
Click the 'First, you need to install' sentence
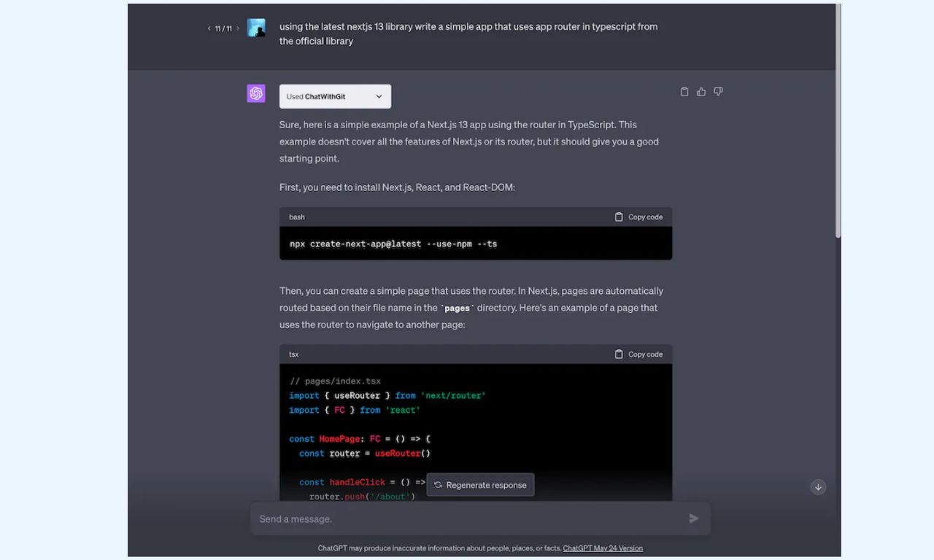(397, 187)
